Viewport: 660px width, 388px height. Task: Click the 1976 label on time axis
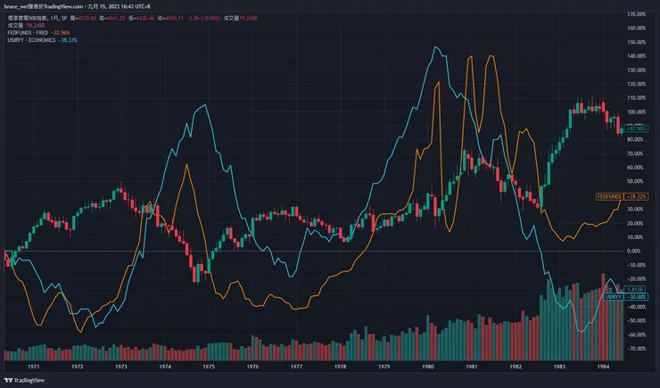(x=252, y=367)
